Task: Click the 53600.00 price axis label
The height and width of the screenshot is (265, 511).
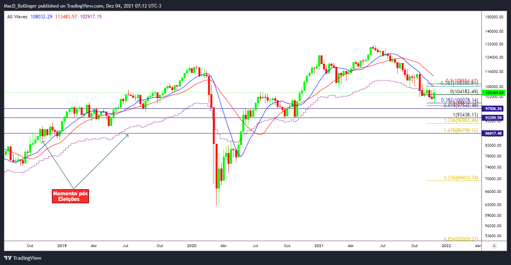Action: [493, 236]
